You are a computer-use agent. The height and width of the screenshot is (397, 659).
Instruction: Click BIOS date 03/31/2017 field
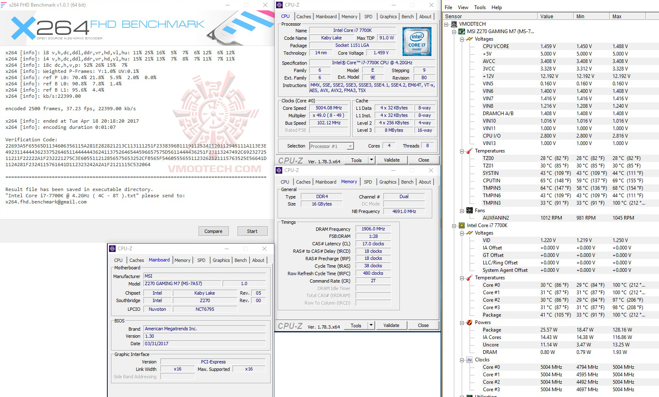pos(204,344)
